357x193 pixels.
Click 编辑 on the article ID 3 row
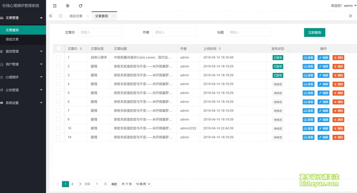click(323, 75)
